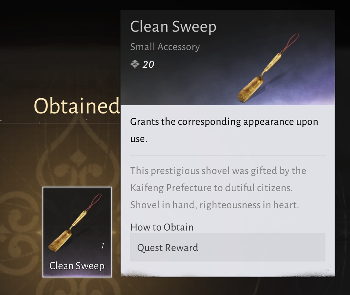Click the divider line below effect description
This screenshot has height=295, width=350.
point(227,154)
